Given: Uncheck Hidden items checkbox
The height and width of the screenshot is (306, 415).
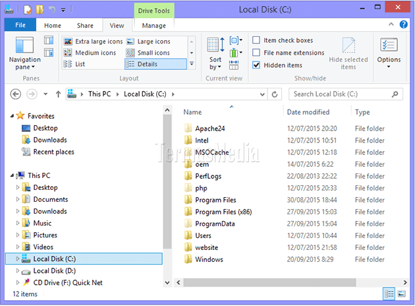Looking at the screenshot, I should tap(256, 65).
